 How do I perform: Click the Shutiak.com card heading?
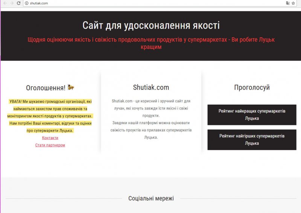pos(151,87)
